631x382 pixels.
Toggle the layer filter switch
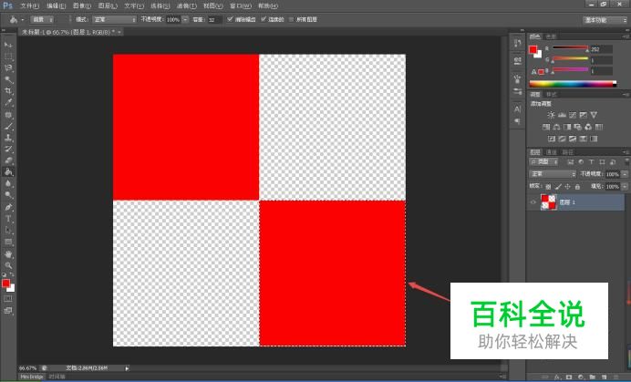(627, 161)
